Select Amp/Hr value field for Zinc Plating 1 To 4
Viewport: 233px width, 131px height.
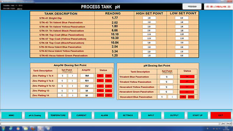[87, 76]
